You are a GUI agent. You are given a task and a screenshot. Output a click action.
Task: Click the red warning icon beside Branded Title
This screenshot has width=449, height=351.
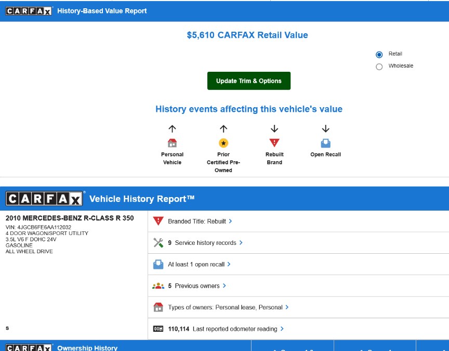(158, 221)
